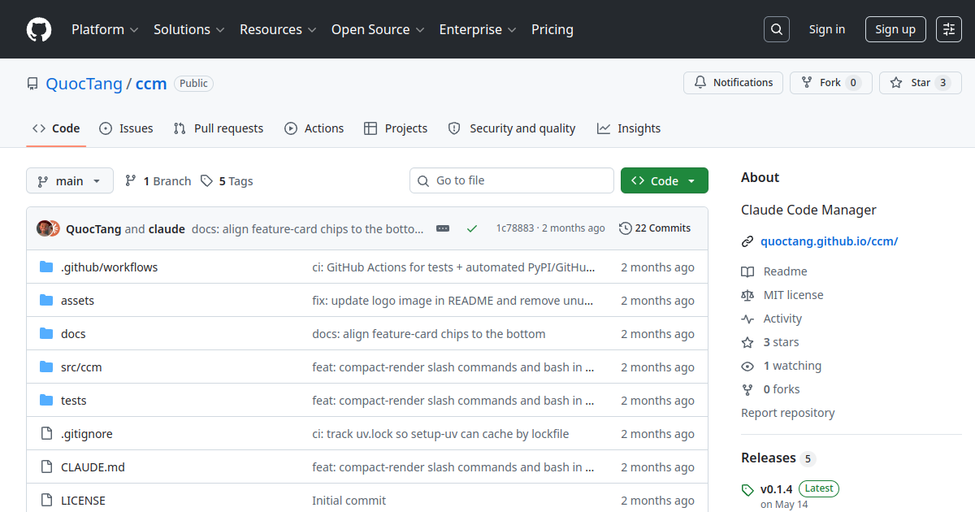This screenshot has height=512, width=975.
Task: Expand the Enterprise menu
Action: point(478,29)
